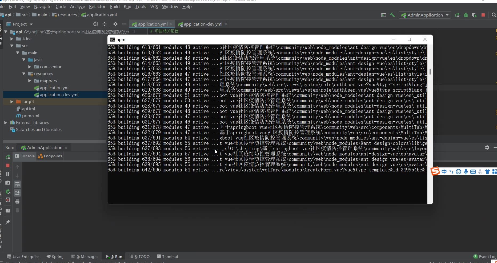Click the npm console window scrollbar

[x=430, y=72]
